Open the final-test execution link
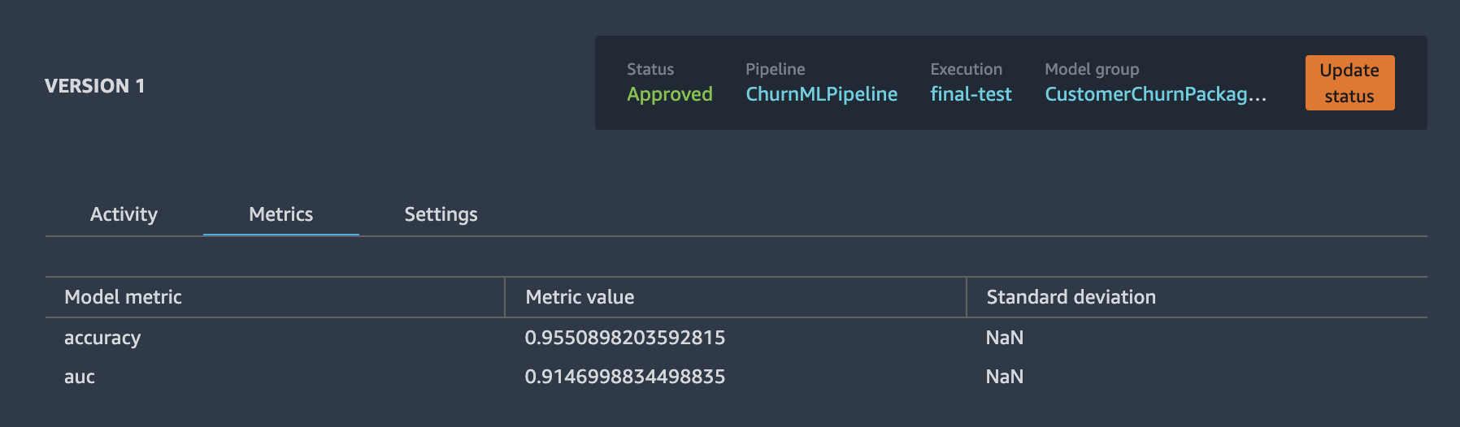This screenshot has height=427, width=1460. 971,94
